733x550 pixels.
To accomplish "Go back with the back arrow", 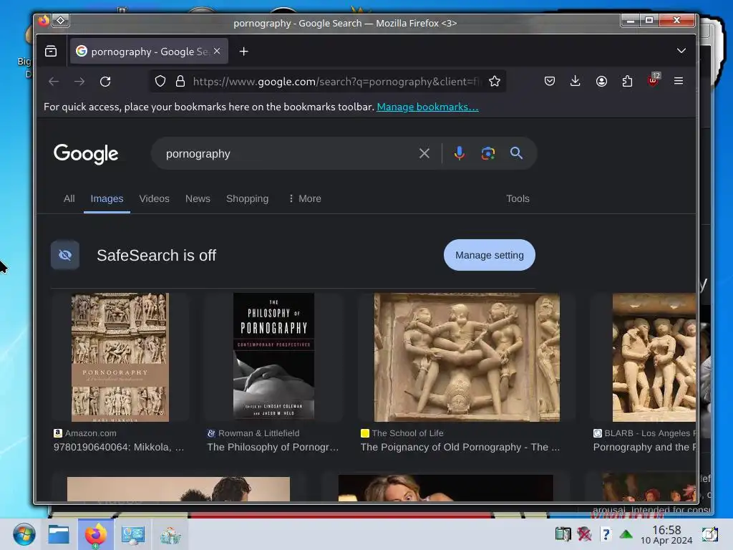I will 54,82.
